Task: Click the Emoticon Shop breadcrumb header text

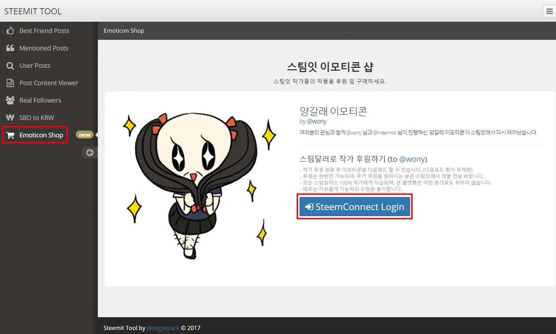Action: pos(124,31)
